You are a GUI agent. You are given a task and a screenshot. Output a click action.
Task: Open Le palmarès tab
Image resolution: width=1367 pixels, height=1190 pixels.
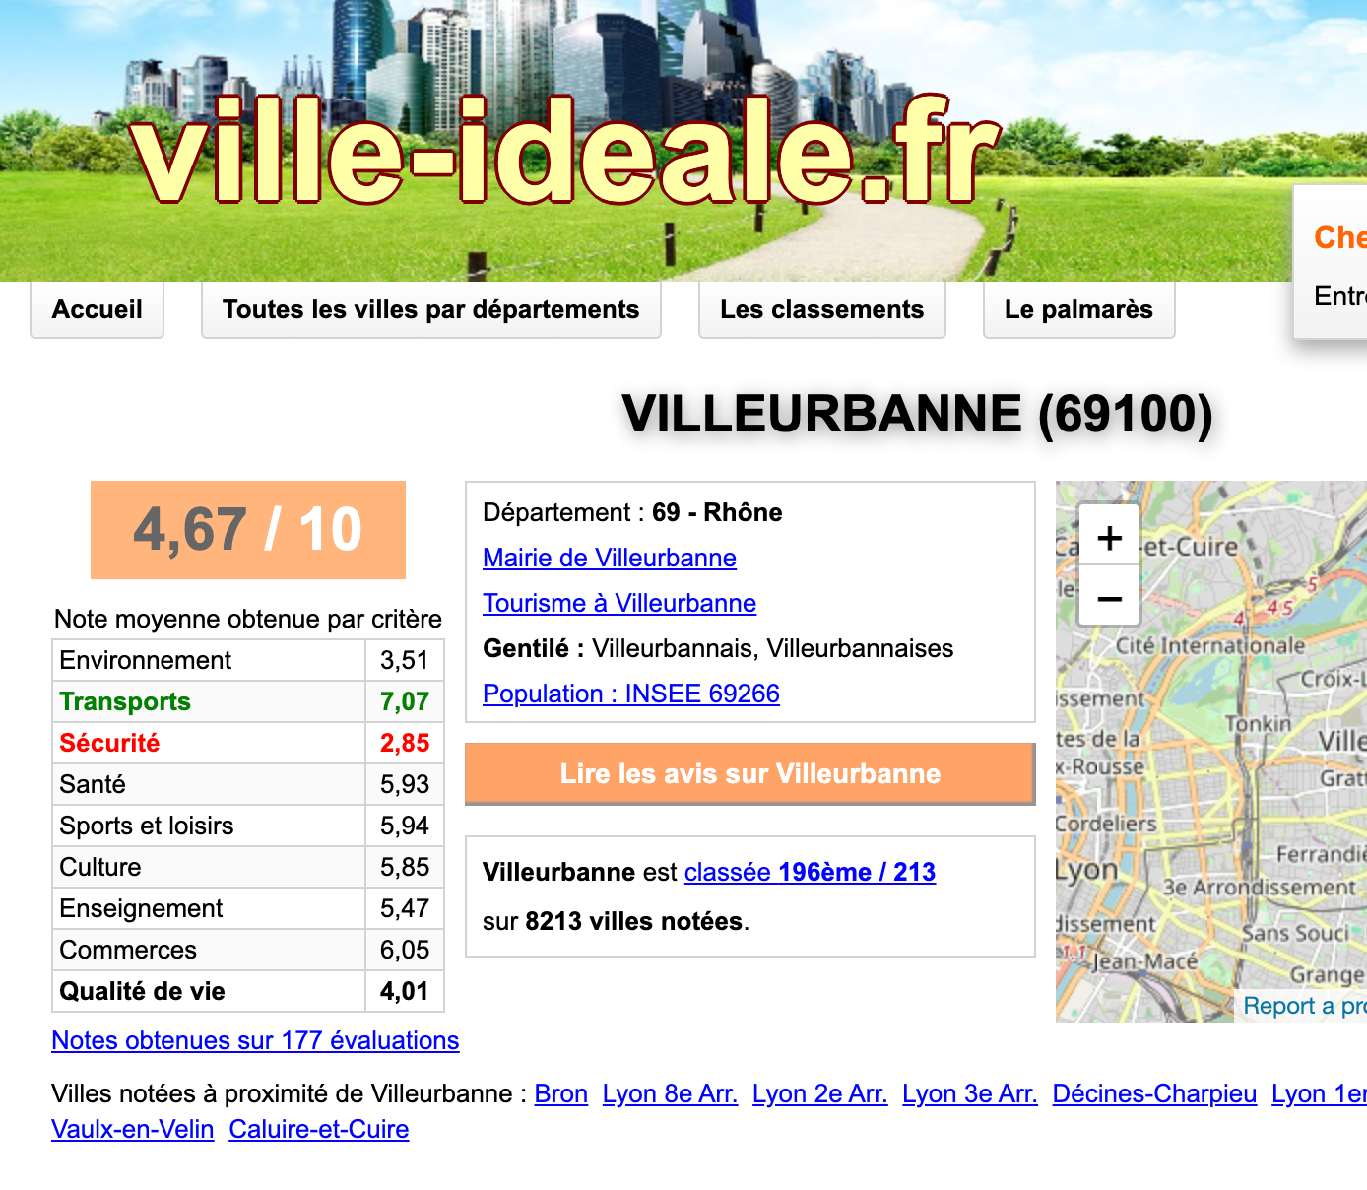pos(1078,309)
